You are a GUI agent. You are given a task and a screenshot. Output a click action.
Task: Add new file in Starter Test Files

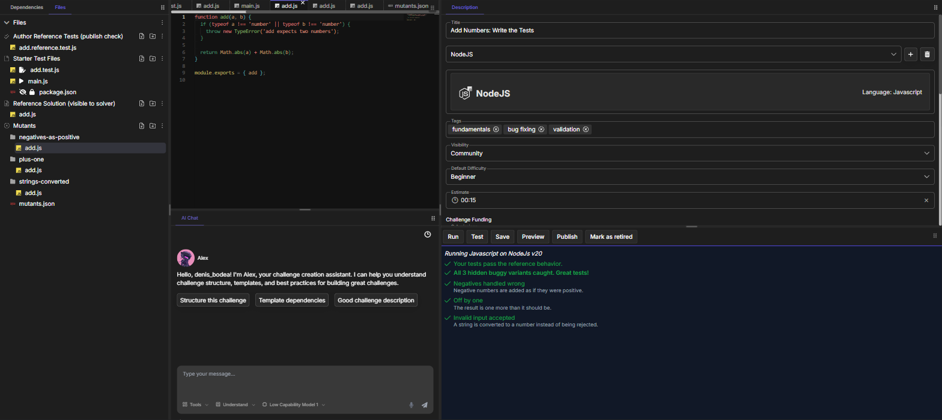(142, 59)
